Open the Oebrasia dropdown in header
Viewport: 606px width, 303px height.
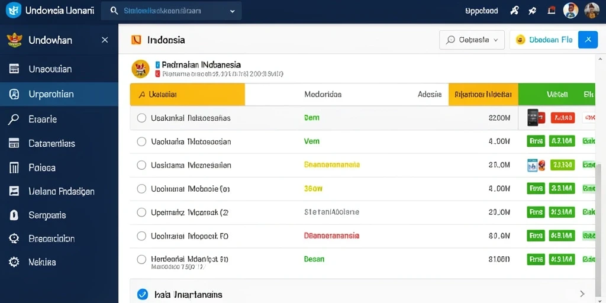(x=472, y=40)
